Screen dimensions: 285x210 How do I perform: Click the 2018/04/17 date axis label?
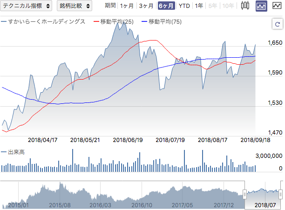(42, 140)
